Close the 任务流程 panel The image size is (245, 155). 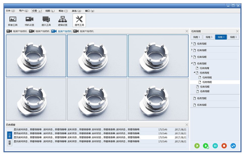[x=237, y=31]
